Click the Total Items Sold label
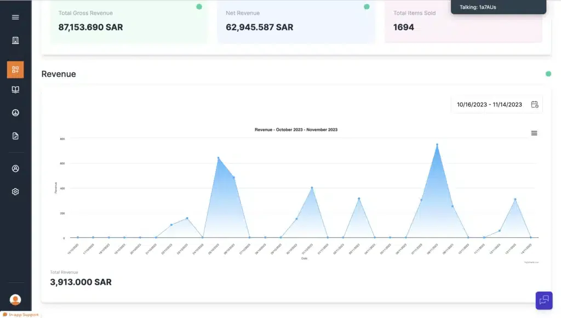This screenshot has width=561, height=318. 414,13
